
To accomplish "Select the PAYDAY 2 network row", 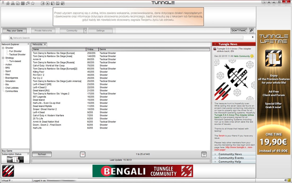I will click(121, 75).
